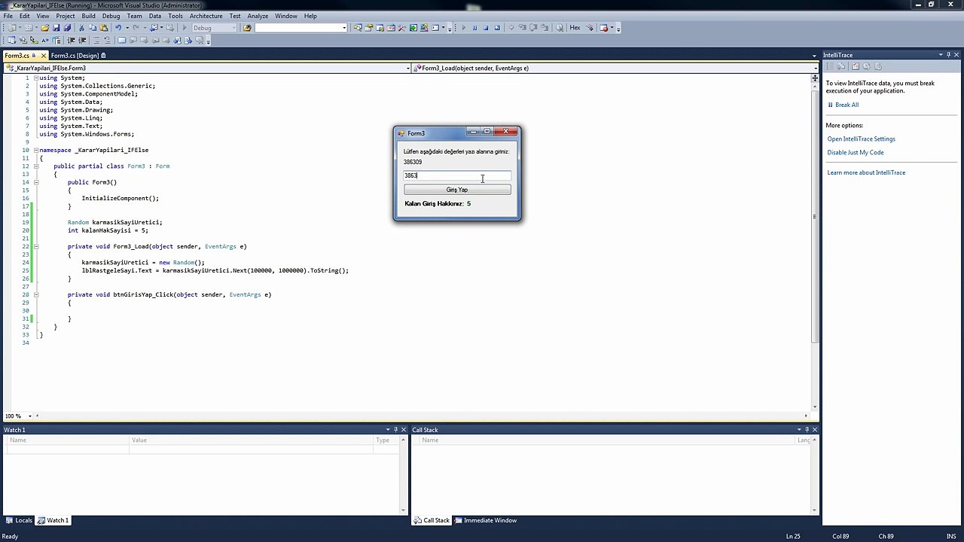The height and width of the screenshot is (542, 964).
Task: Select the Call Stack bottom tab
Action: [x=432, y=520]
